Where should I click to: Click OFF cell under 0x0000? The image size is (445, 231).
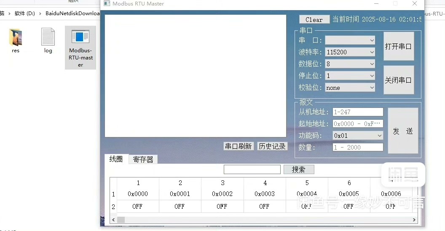pyautogui.click(x=138, y=206)
